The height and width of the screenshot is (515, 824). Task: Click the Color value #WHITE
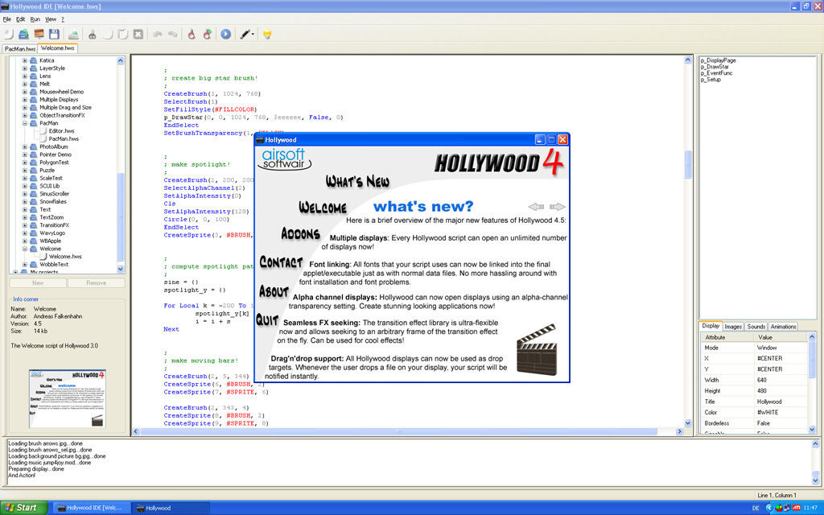(768, 413)
